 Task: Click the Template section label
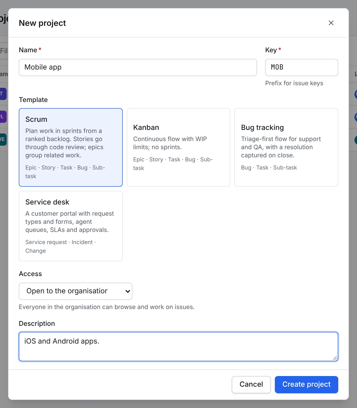tap(33, 100)
